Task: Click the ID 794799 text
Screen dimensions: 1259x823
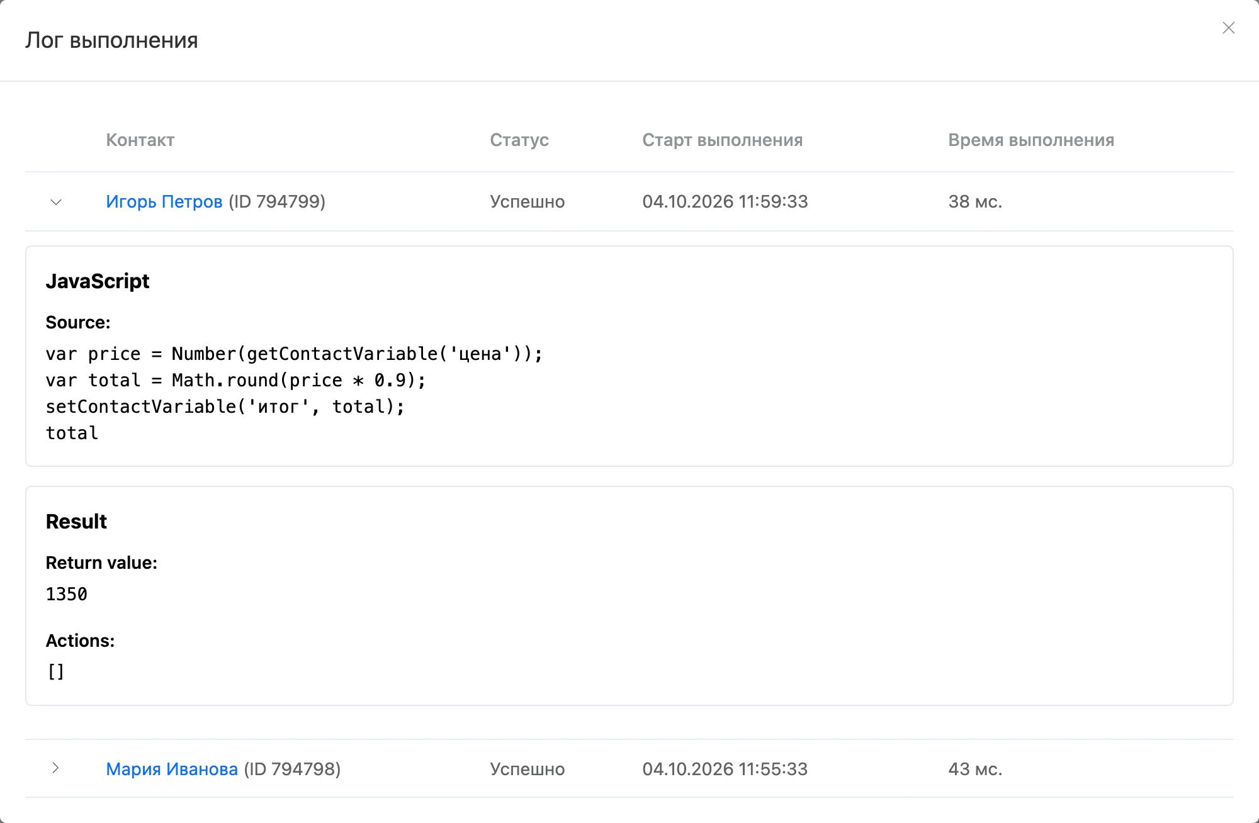Action: point(277,201)
